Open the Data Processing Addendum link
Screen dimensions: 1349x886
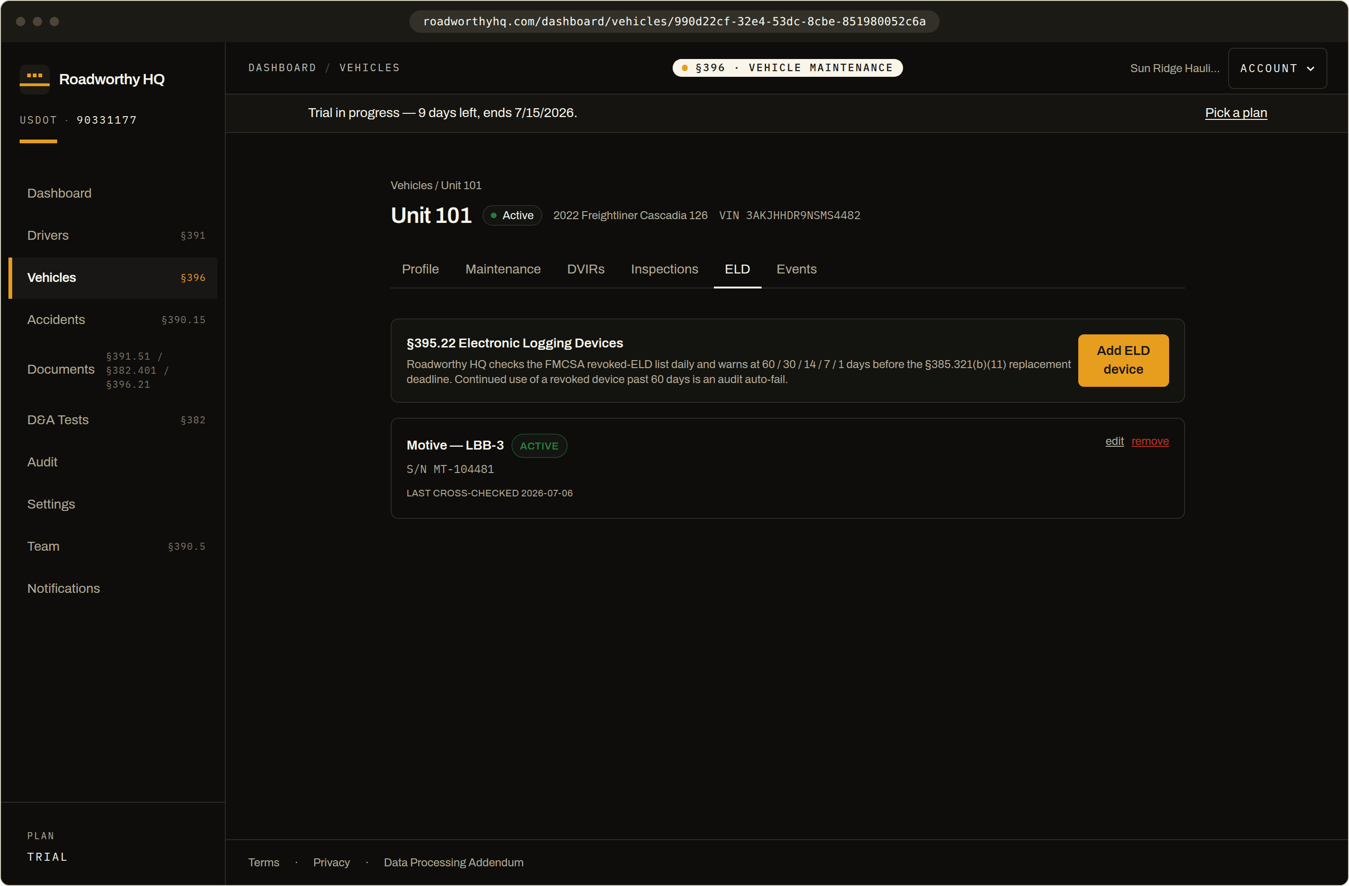tap(453, 862)
